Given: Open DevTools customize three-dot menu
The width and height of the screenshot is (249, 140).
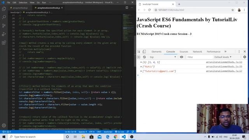Looking at the screenshot, I should 239,52.
